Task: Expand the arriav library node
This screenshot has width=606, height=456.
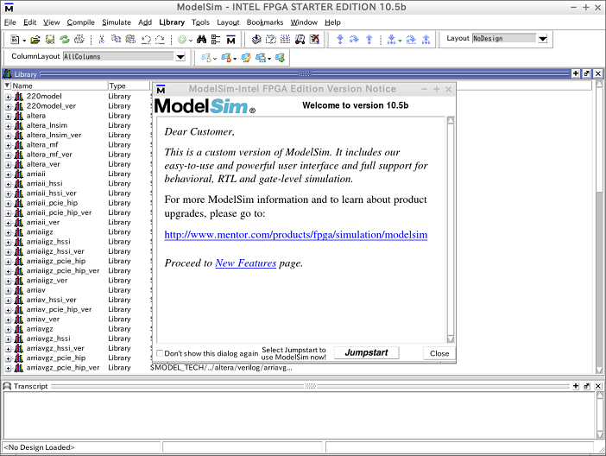Action: point(8,291)
